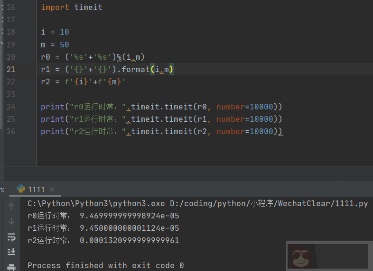Click output value 9.450000000001124e-05
This screenshot has width=373, height=271.
[x=130, y=228]
